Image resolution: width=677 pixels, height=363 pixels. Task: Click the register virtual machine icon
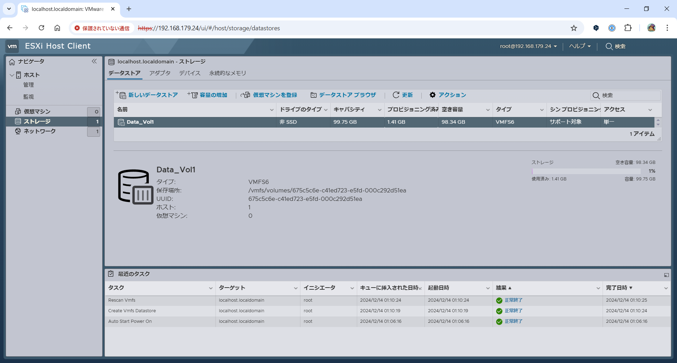[245, 95]
